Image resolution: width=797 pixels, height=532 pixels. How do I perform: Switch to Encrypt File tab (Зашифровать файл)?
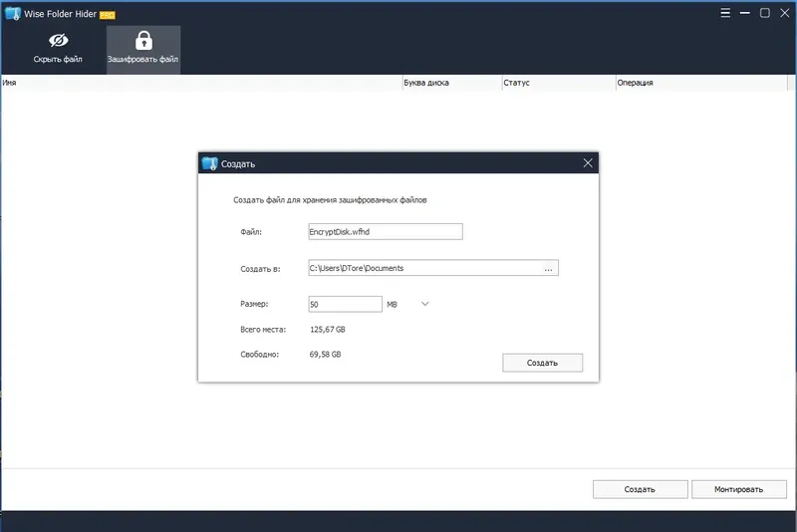pos(143,50)
